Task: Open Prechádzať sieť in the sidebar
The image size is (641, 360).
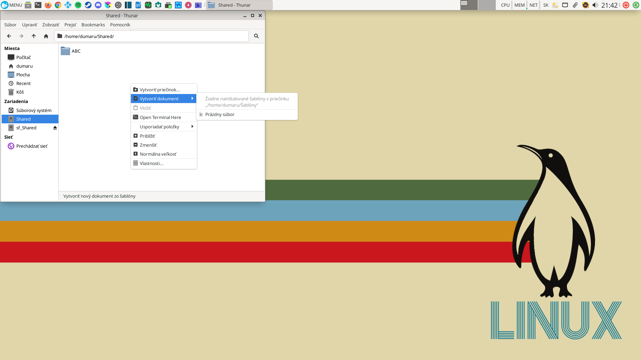Action: pos(30,146)
